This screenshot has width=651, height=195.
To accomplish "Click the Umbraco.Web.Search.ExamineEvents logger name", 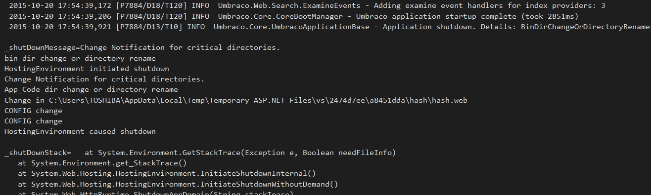I will coord(288,6).
